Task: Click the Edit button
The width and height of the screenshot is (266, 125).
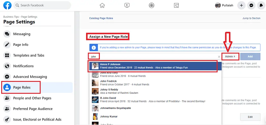Action: (x=250, y=117)
